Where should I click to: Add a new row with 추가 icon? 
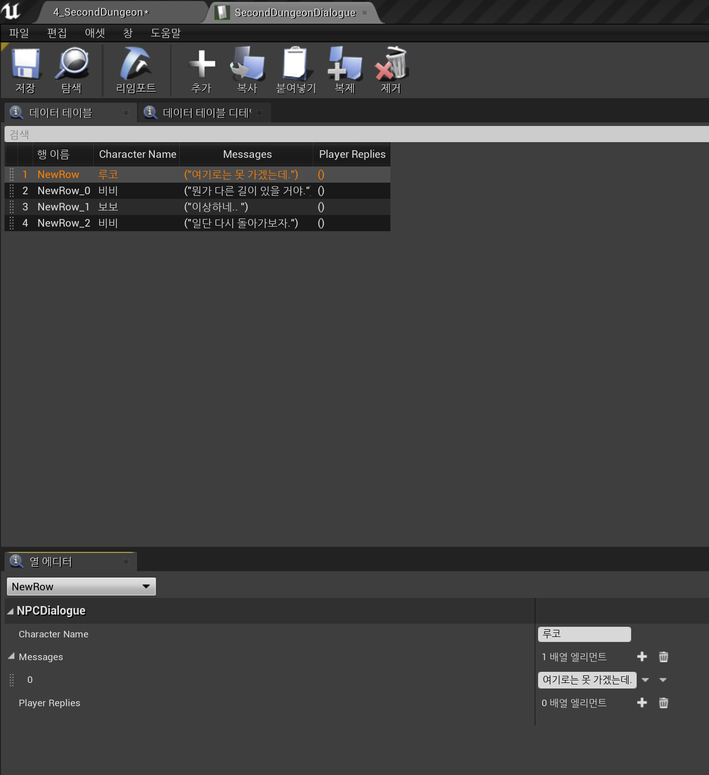pos(201,65)
